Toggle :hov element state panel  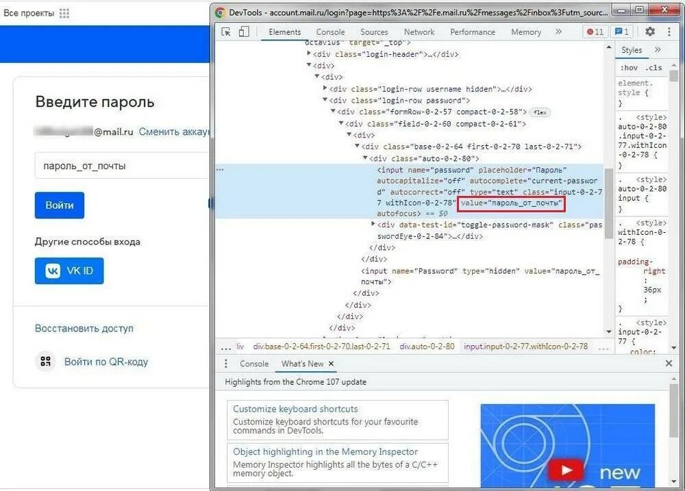point(629,68)
